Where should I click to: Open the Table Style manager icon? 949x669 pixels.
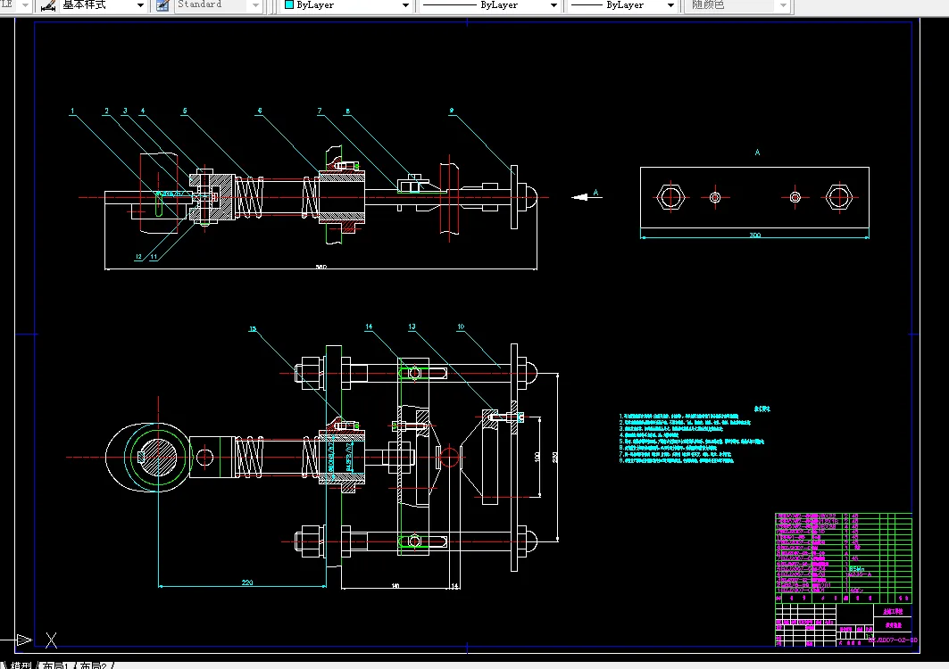(162, 5)
